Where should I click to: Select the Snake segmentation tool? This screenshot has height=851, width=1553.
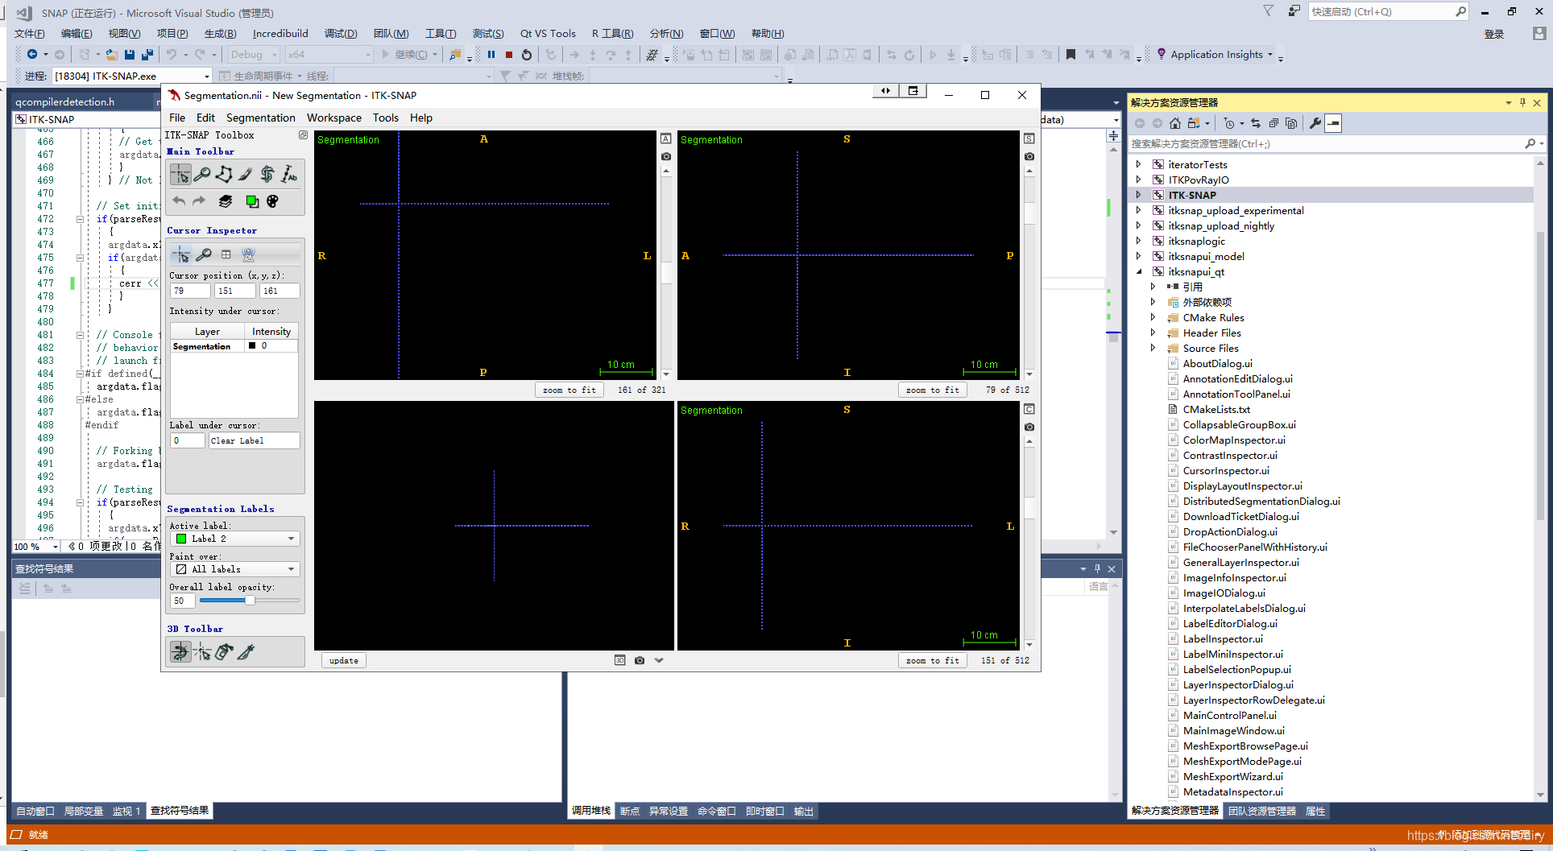pyautogui.click(x=266, y=174)
